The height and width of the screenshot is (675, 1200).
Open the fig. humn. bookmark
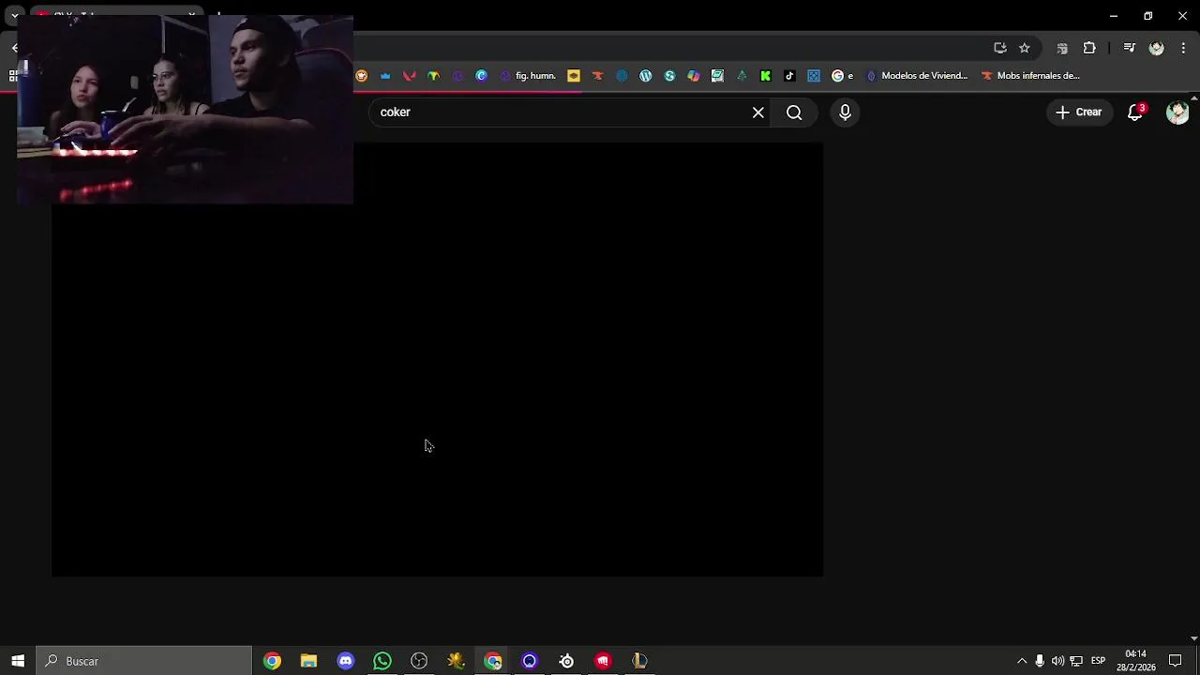[528, 76]
